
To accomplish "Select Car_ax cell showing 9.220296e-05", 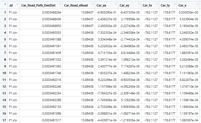I will (106, 80).
